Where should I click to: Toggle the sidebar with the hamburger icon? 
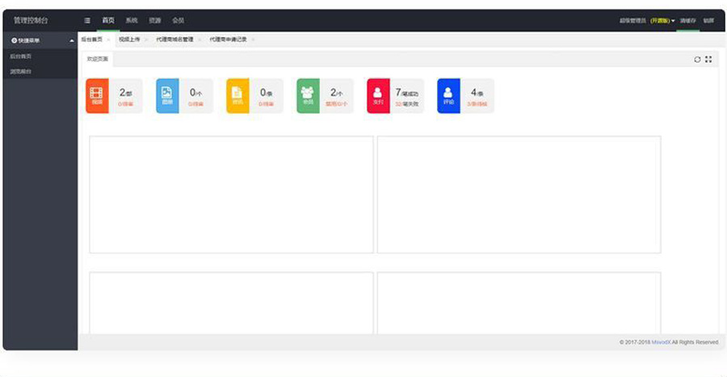(87, 20)
